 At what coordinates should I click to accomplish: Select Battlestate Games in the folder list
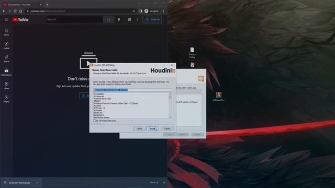(102, 118)
